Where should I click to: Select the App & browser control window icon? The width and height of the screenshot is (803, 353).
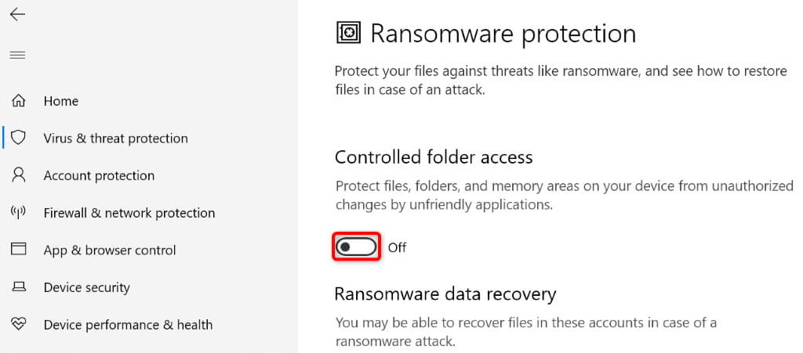pos(18,250)
